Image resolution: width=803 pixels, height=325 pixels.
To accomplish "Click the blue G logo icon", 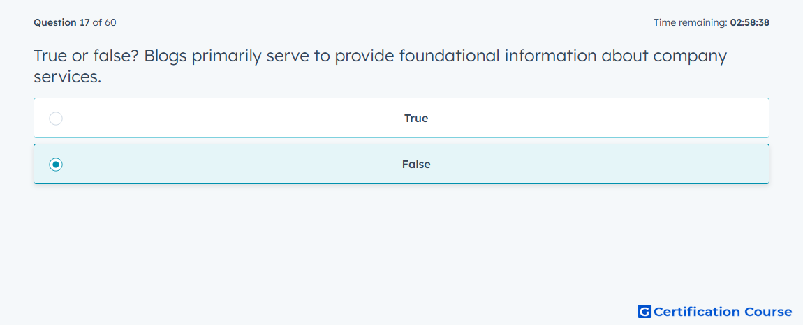I will [644, 311].
